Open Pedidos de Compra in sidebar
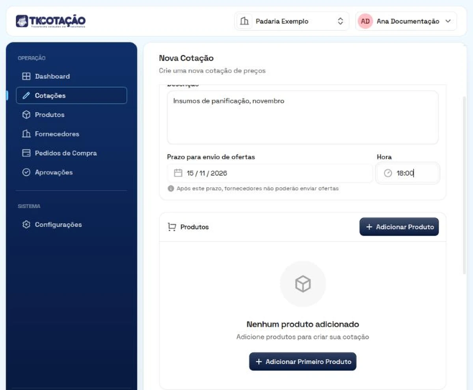The height and width of the screenshot is (390, 473). click(x=71, y=153)
